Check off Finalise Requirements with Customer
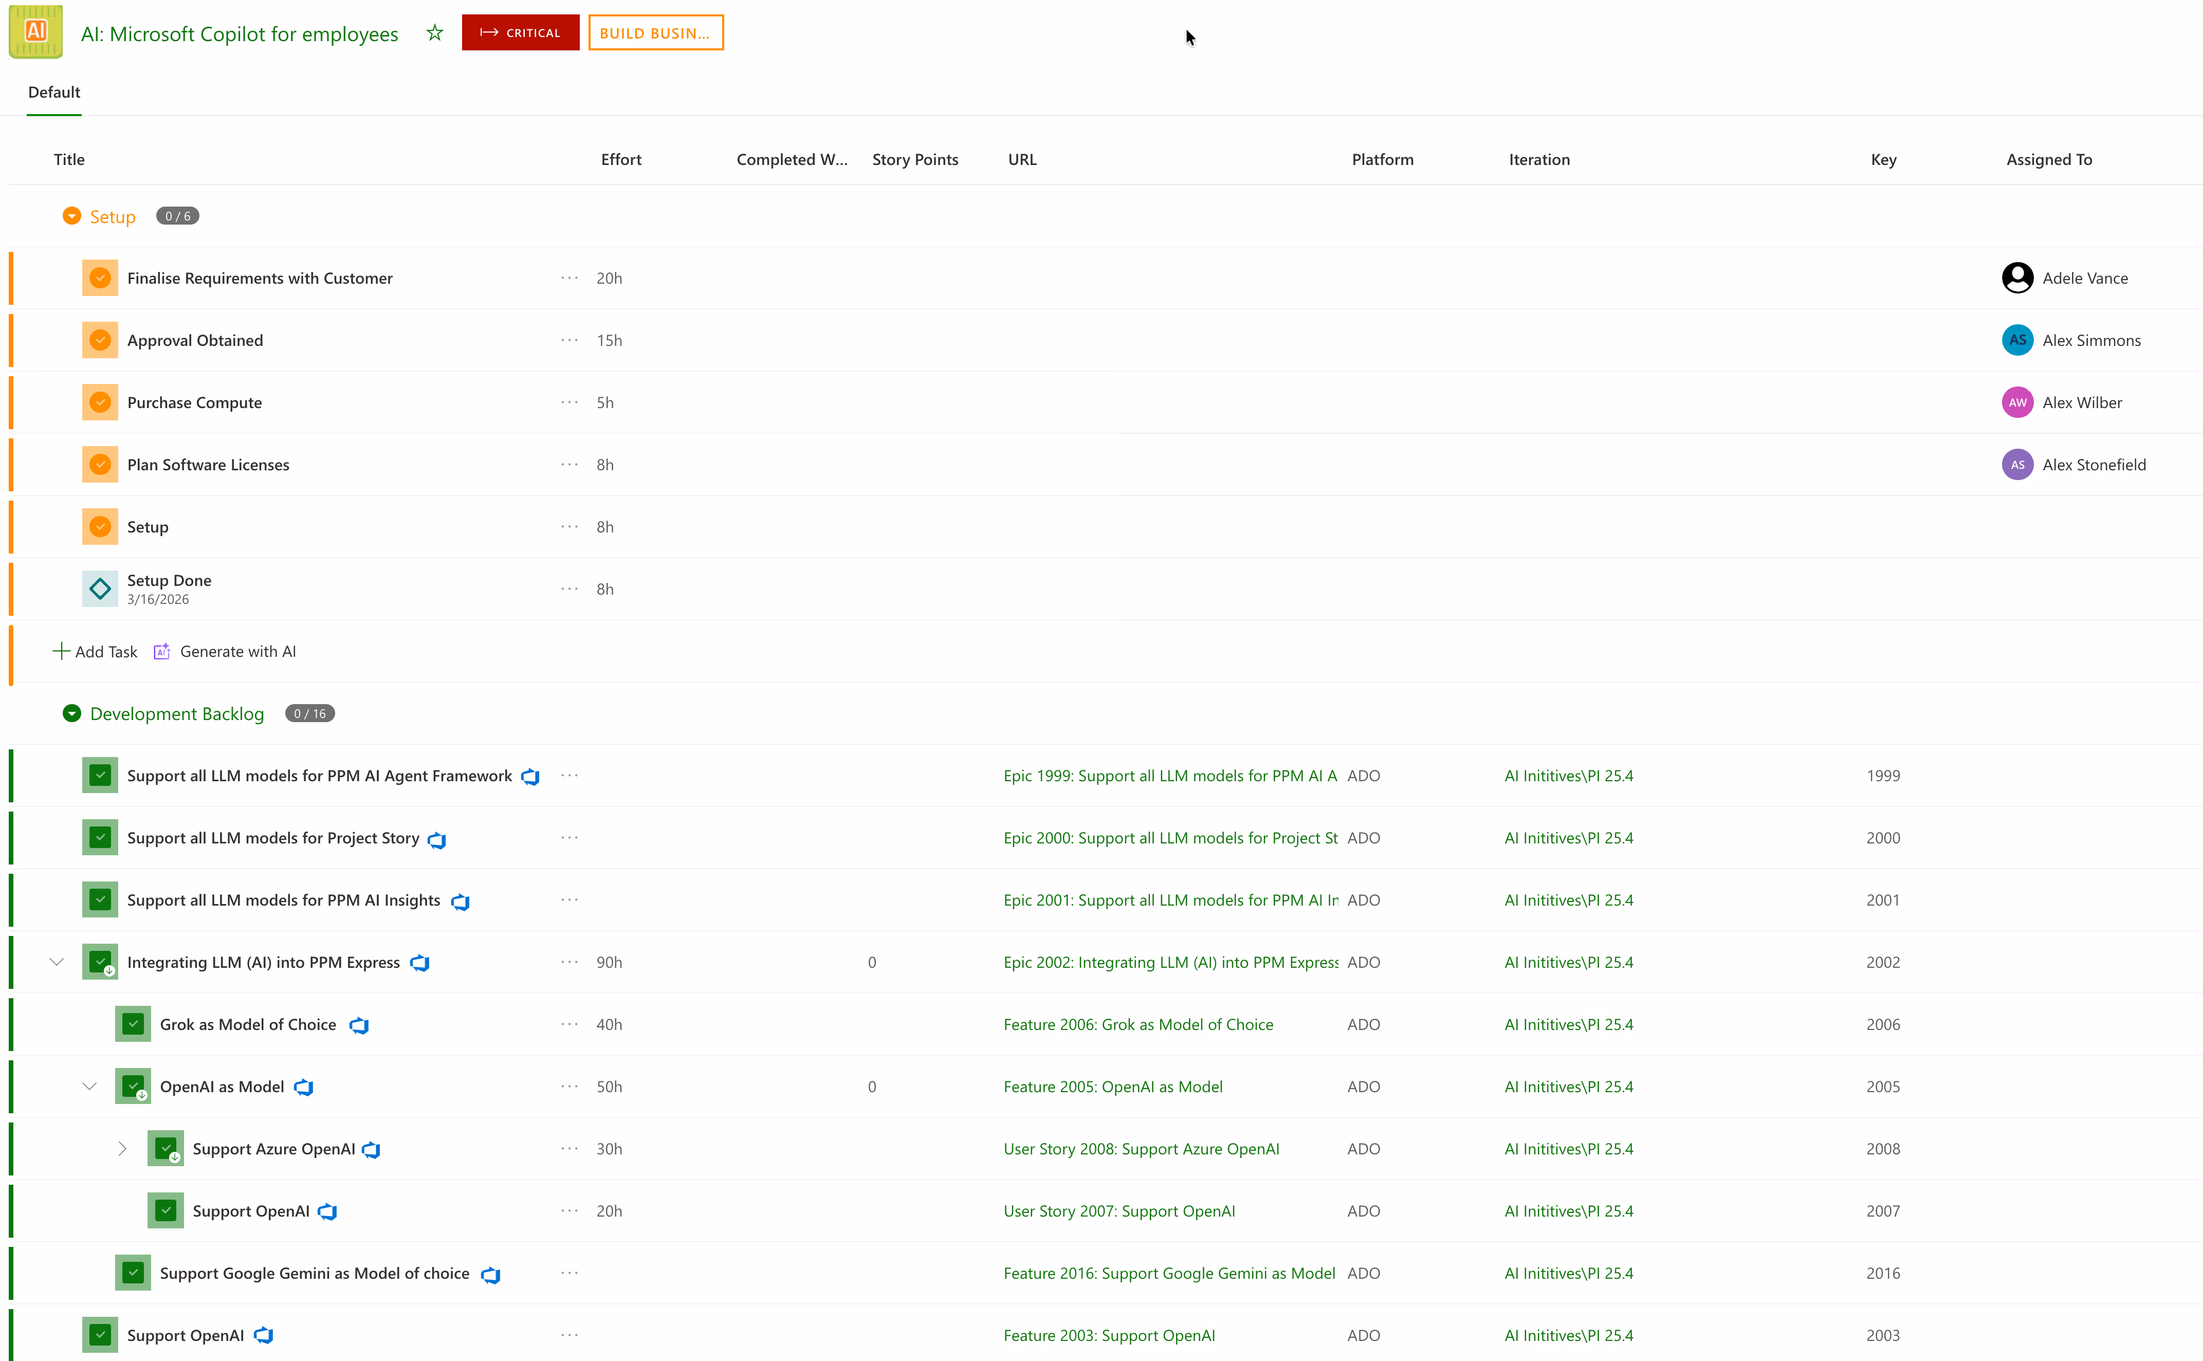The image size is (2203, 1361). (100, 278)
